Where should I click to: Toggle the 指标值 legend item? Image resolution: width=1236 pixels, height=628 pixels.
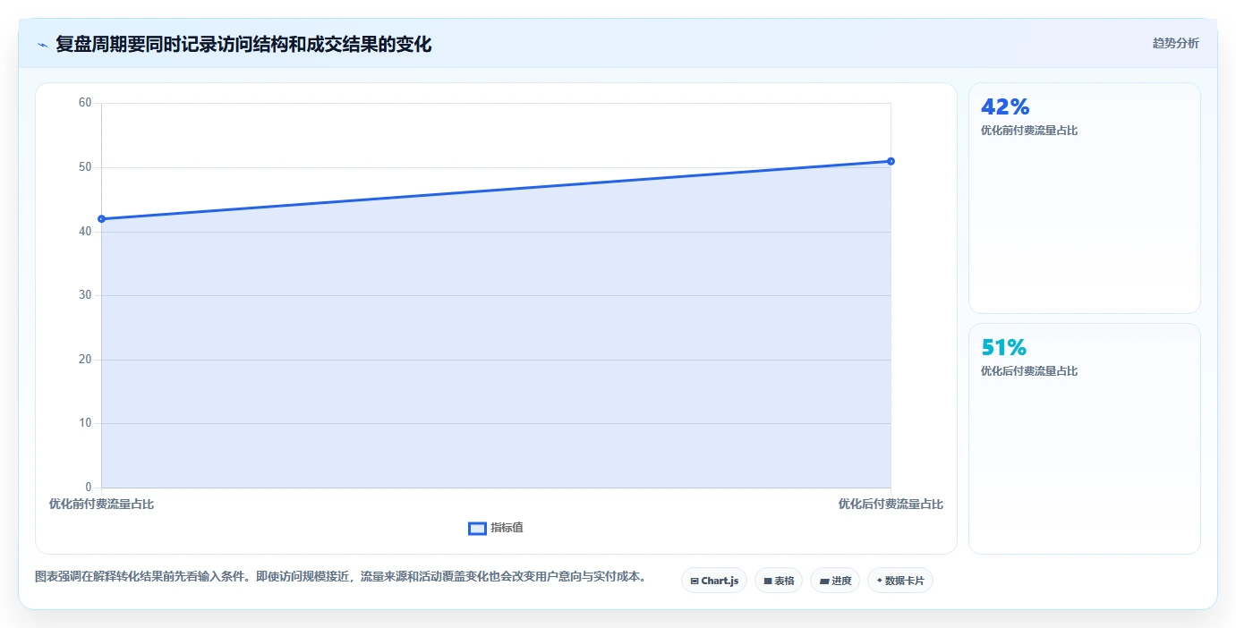[496, 528]
